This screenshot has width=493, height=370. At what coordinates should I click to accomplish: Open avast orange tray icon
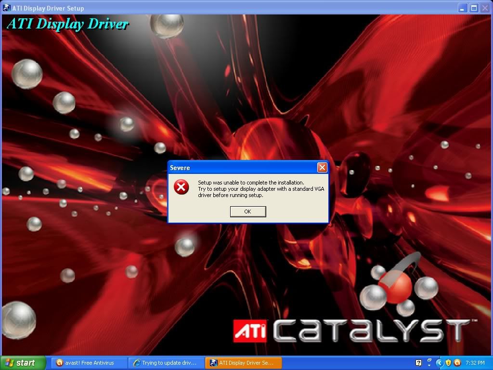click(x=457, y=363)
